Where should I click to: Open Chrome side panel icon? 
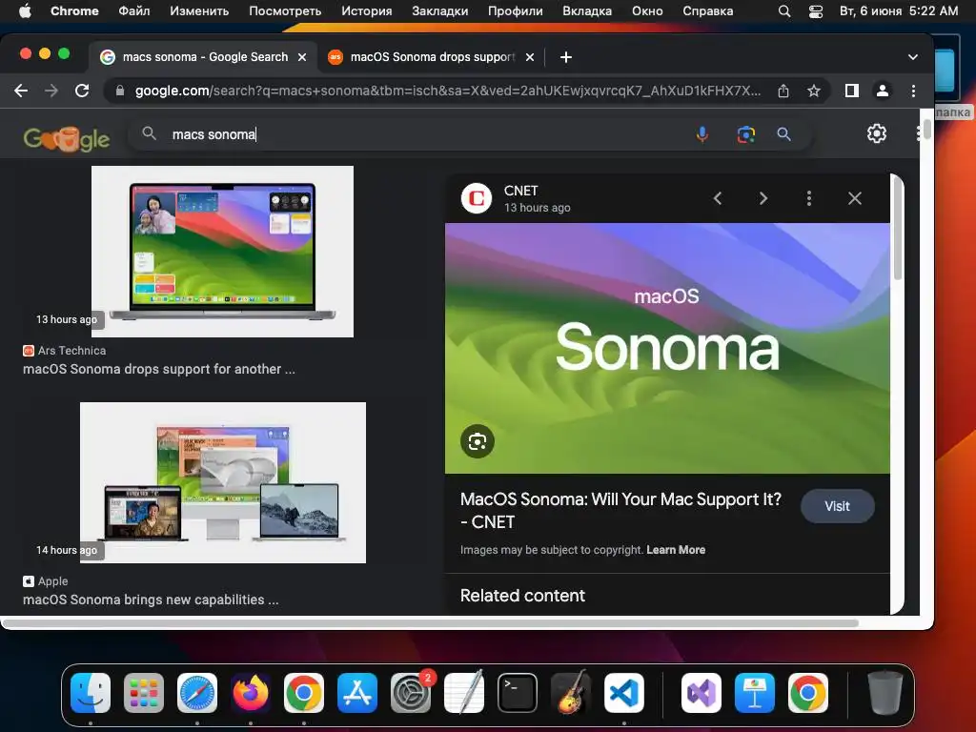(x=851, y=91)
